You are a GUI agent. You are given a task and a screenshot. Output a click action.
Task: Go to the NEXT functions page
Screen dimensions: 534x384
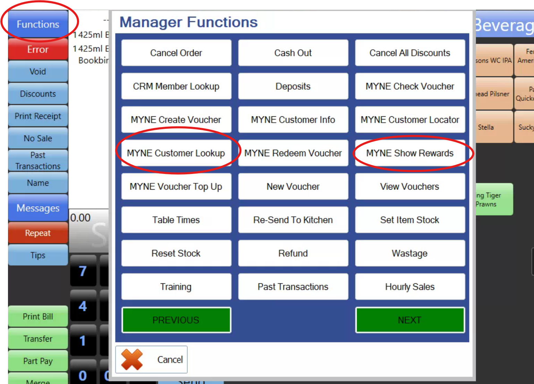pyautogui.click(x=410, y=320)
